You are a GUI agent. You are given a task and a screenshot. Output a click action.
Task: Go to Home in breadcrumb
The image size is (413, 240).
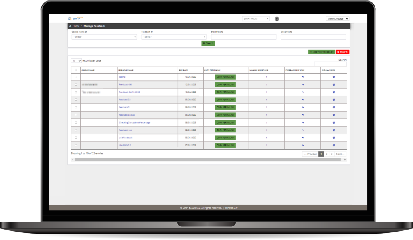(76, 26)
